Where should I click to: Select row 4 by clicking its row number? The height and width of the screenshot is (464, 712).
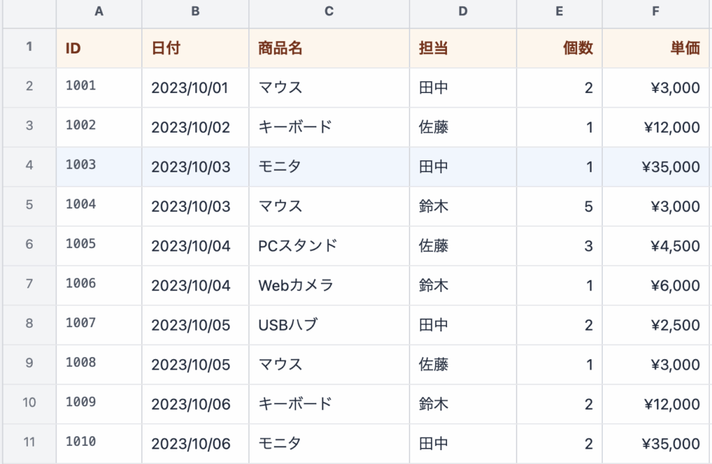click(29, 167)
